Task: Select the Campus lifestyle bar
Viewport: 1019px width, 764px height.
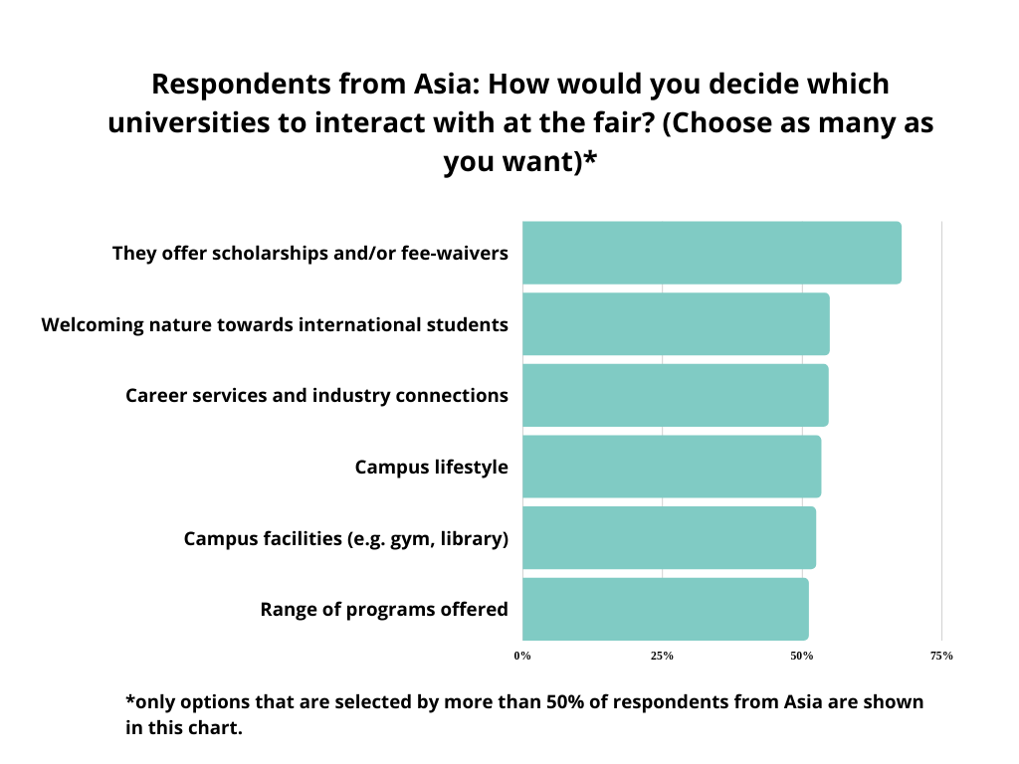Action: click(672, 467)
